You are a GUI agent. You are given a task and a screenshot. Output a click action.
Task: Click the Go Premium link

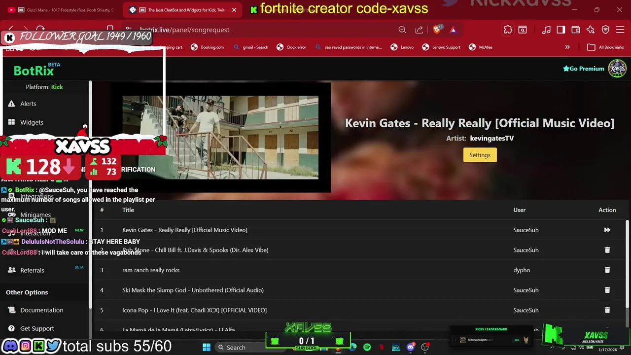584,69
